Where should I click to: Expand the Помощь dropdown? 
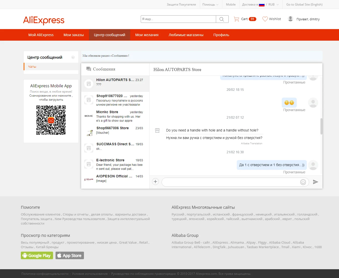click(210, 5)
